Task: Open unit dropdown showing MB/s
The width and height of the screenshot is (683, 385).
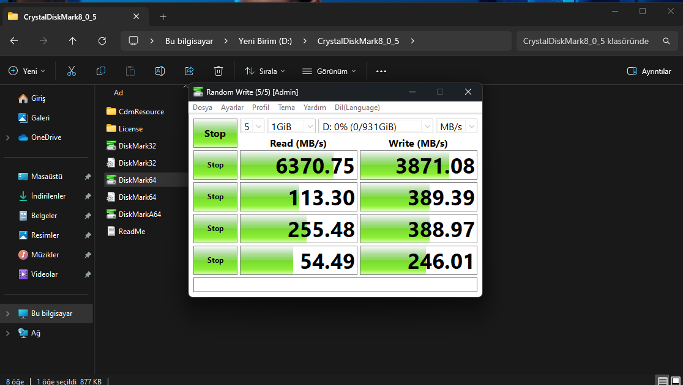Action: click(x=457, y=127)
